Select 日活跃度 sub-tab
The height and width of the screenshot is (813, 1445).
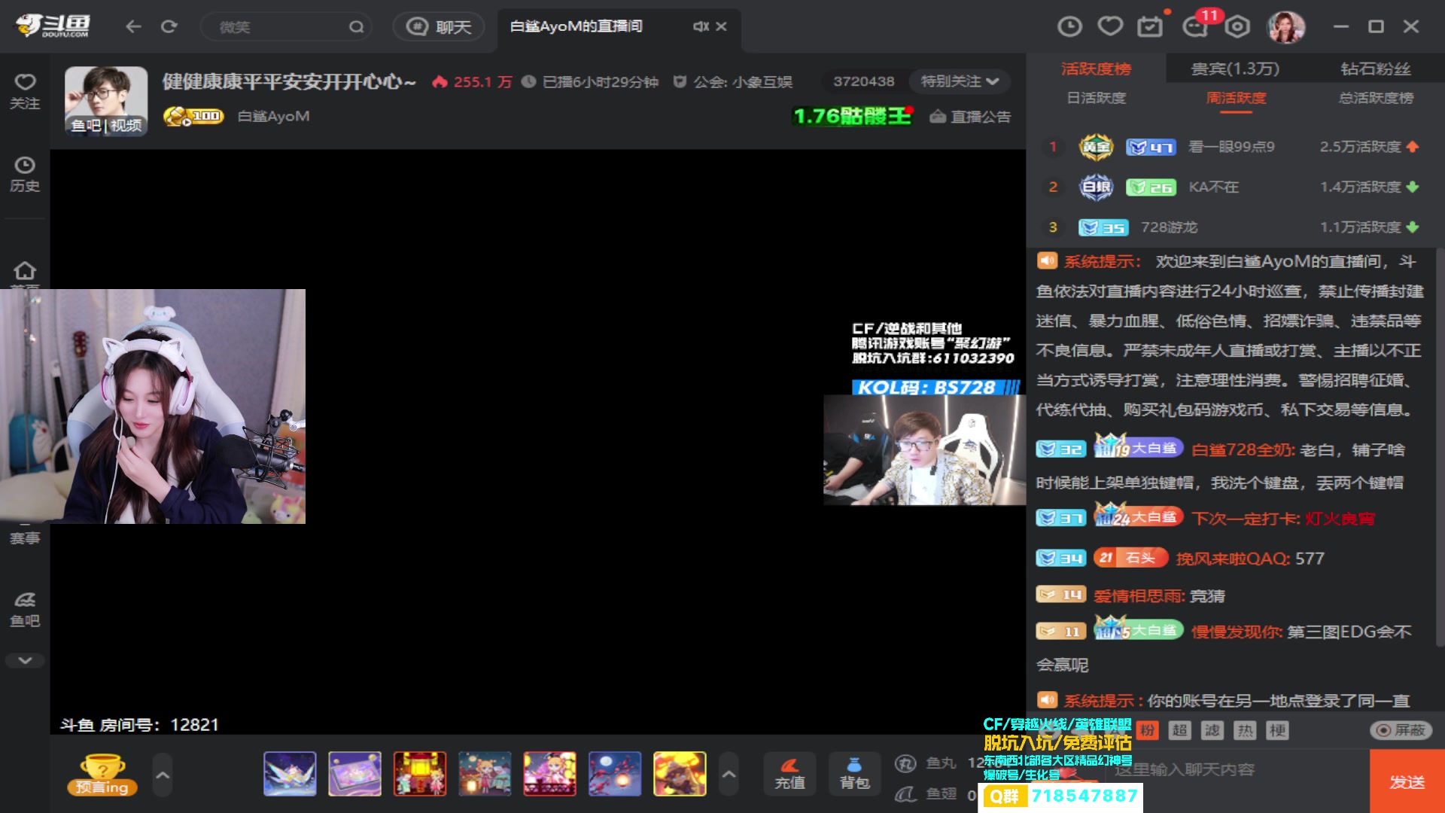1096,98
